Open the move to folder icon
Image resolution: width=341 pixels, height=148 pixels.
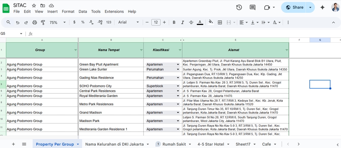[x=43, y=6]
